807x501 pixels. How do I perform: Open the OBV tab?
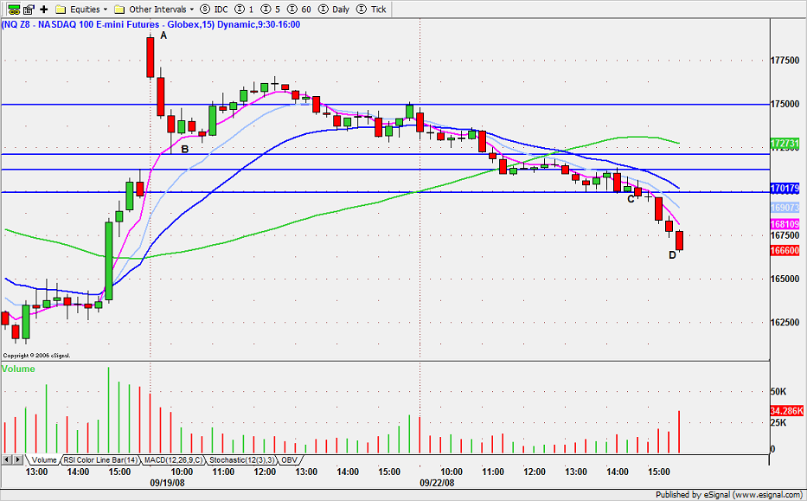[291, 459]
